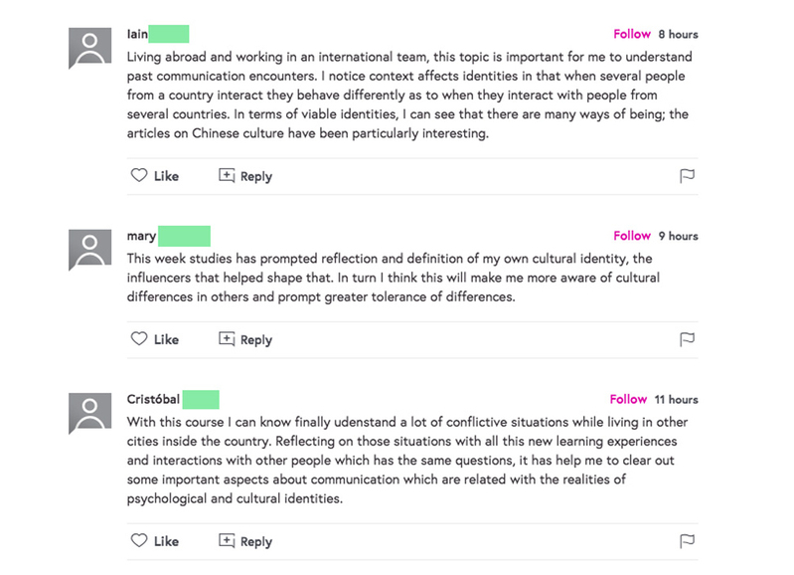
Task: Click the heart icon on Cristóbal's comment
Action: point(139,541)
